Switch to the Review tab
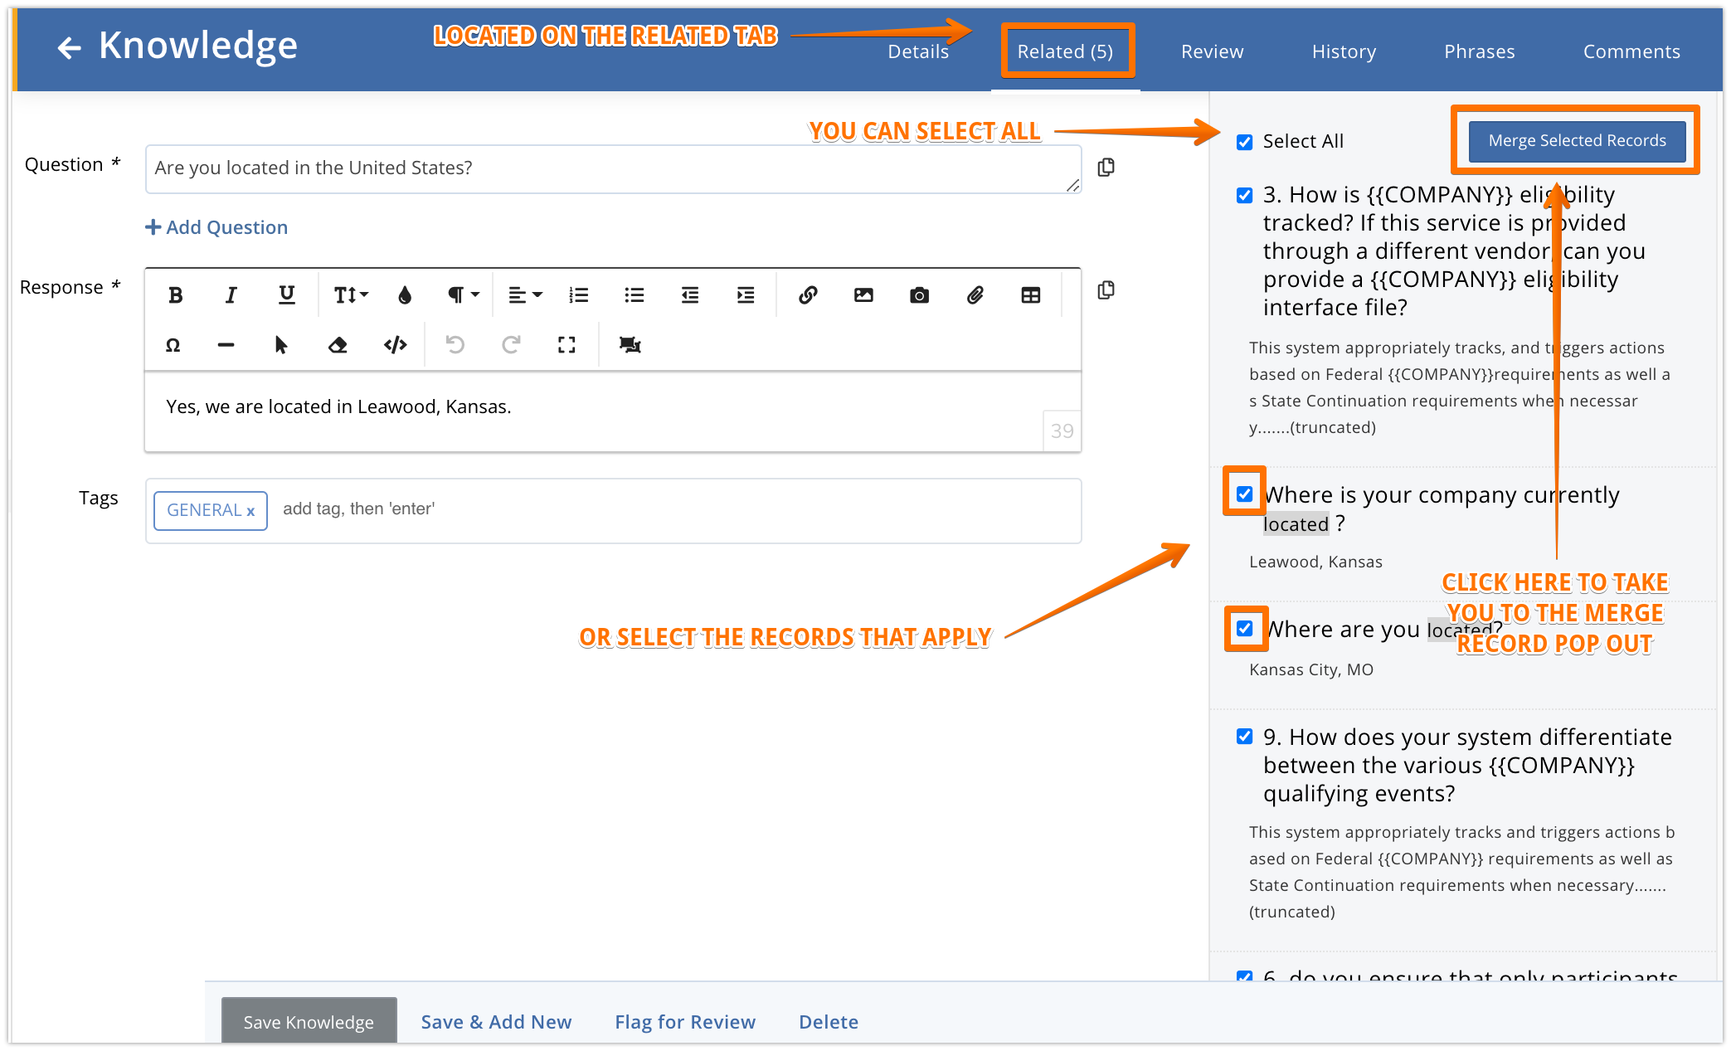This screenshot has height=1051, width=1731. tap(1212, 51)
